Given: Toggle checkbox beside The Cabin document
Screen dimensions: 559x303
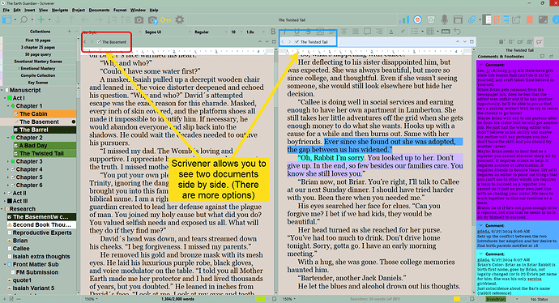Looking at the screenshot, I should click(16, 114).
